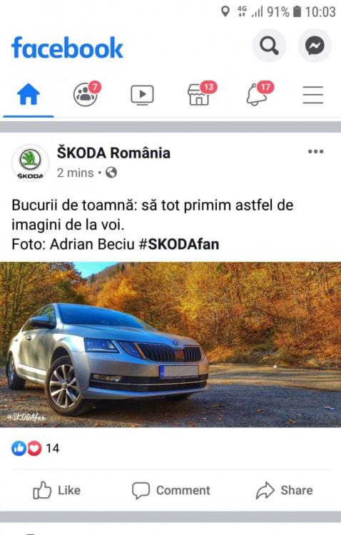Expand post options three dots
This screenshot has height=535, width=341.
[x=316, y=151]
